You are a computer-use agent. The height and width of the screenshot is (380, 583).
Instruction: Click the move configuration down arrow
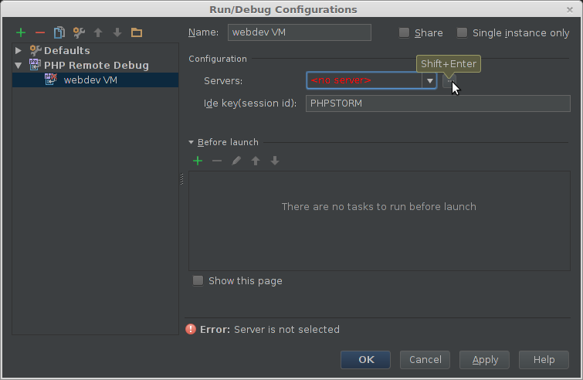click(x=117, y=32)
